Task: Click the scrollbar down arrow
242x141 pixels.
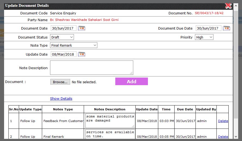Action: [236, 136]
